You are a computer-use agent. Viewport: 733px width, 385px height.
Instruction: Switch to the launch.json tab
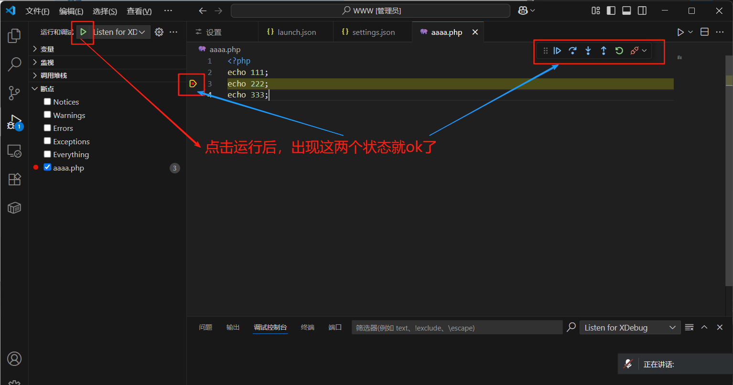296,32
